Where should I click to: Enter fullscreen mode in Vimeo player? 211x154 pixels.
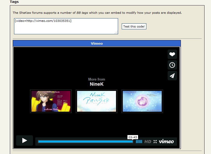(155, 142)
